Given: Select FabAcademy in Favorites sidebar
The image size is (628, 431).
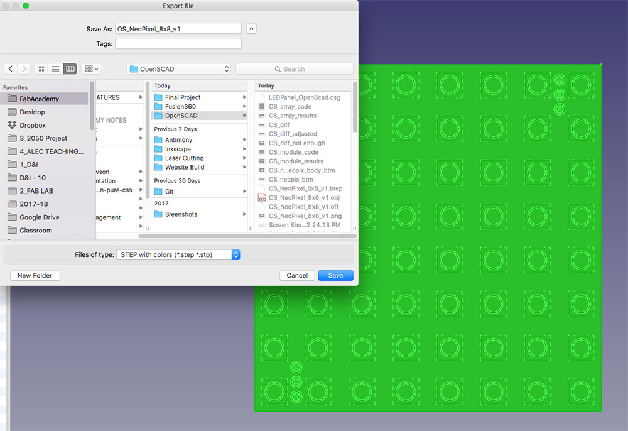Looking at the screenshot, I should point(44,99).
